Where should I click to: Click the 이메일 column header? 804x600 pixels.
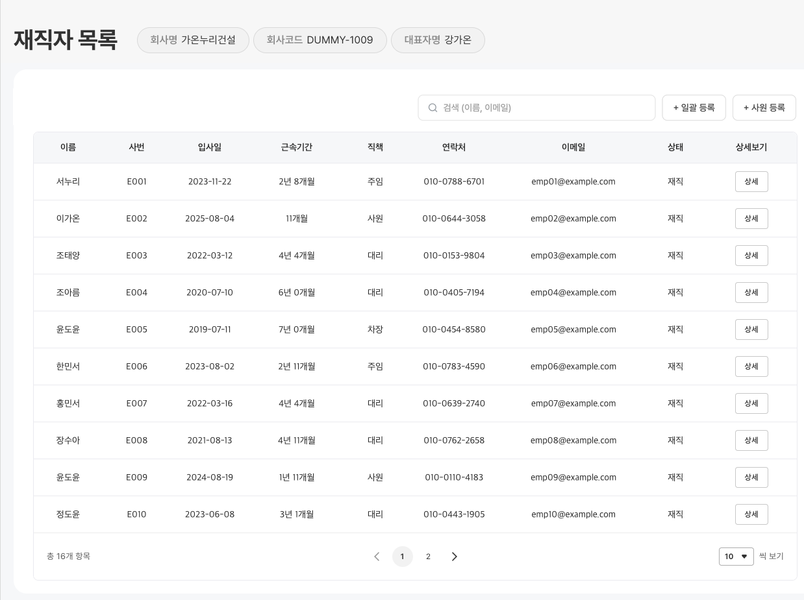[573, 147]
